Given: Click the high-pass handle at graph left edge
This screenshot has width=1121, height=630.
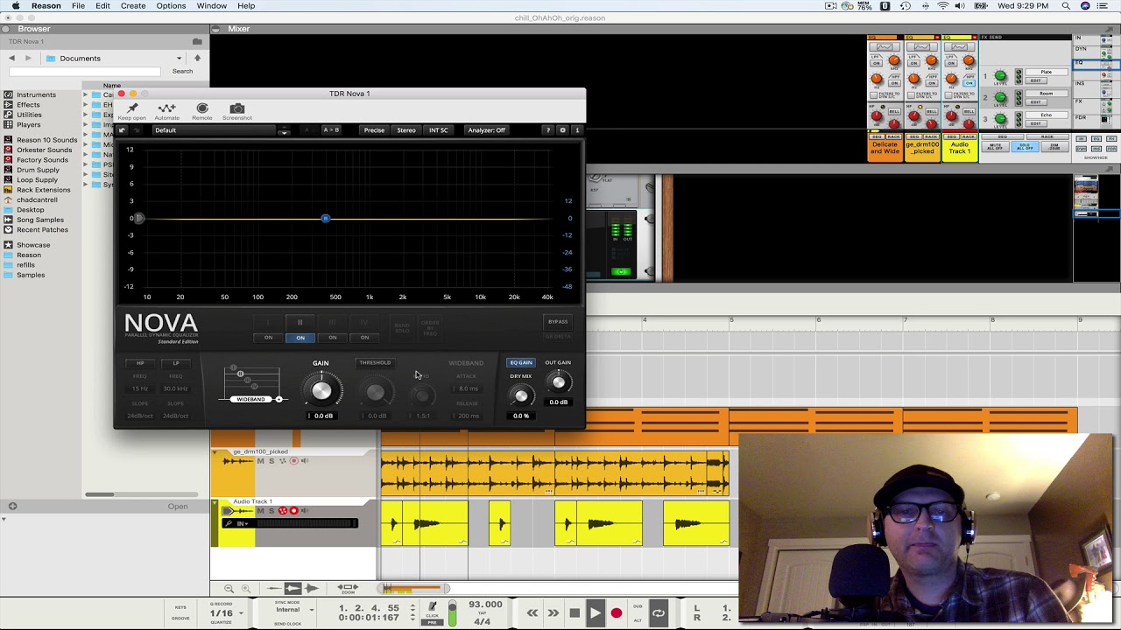Looking at the screenshot, I should pos(138,218).
